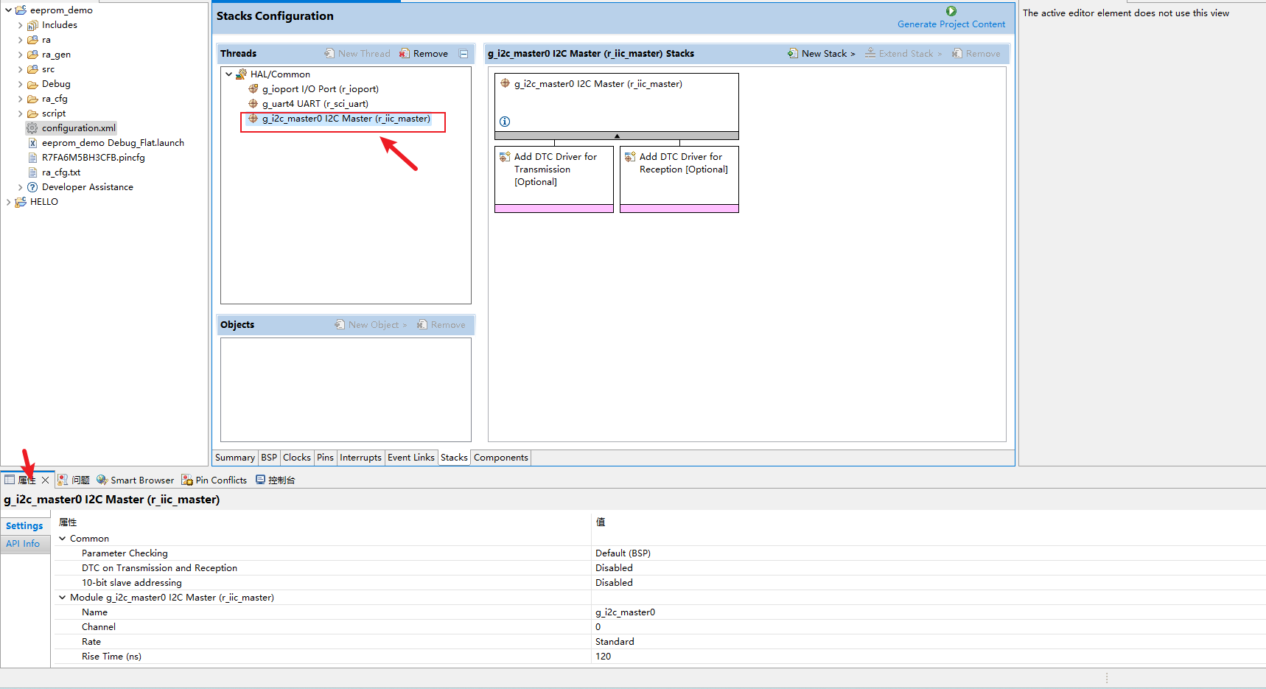Image resolution: width=1266 pixels, height=689 pixels.
Task: Select the Settings side tab
Action: (x=24, y=526)
